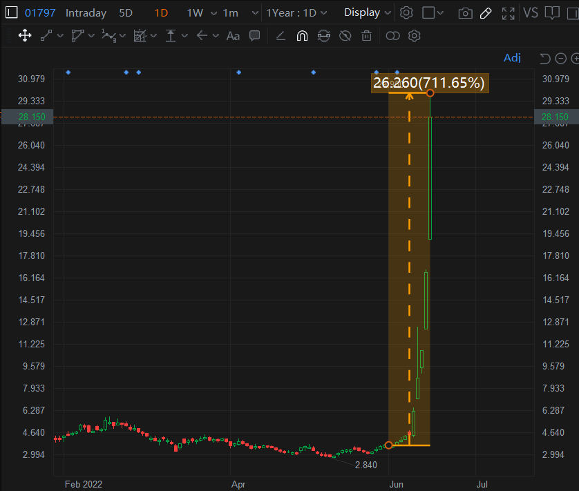Open the layout square selector
Screen dimensions: 579x491
tap(433, 13)
